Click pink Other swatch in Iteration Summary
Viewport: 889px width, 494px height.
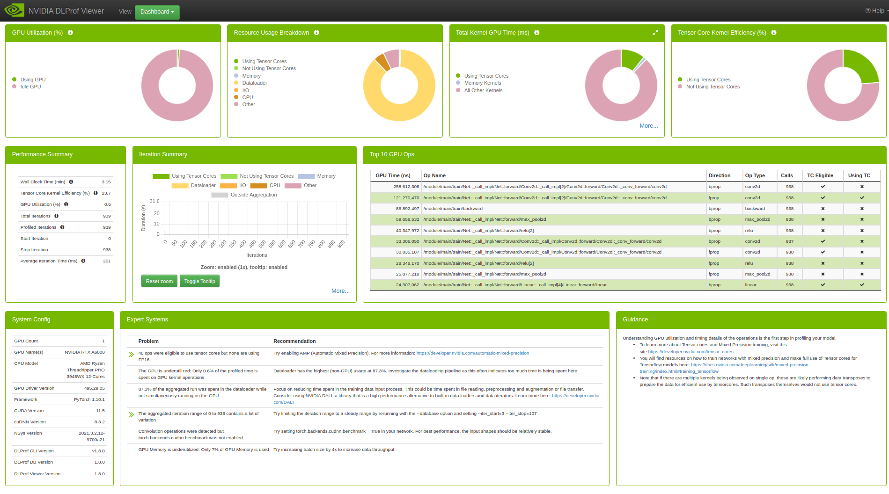(x=293, y=186)
